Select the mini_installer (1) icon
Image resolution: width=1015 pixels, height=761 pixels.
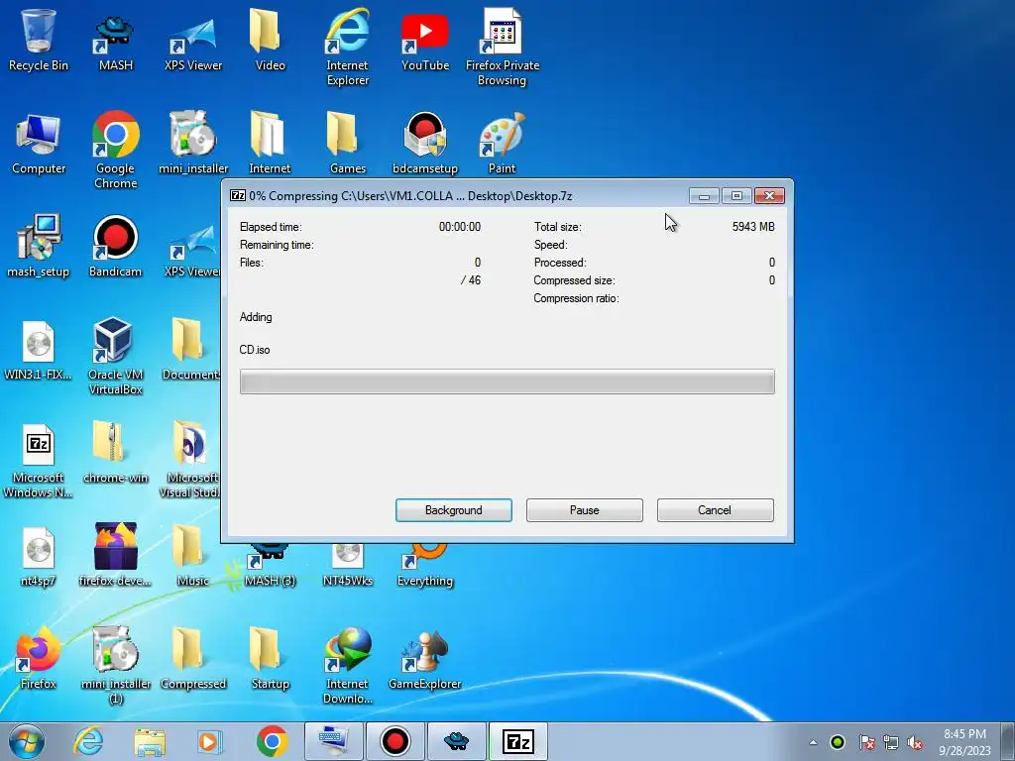(x=115, y=665)
